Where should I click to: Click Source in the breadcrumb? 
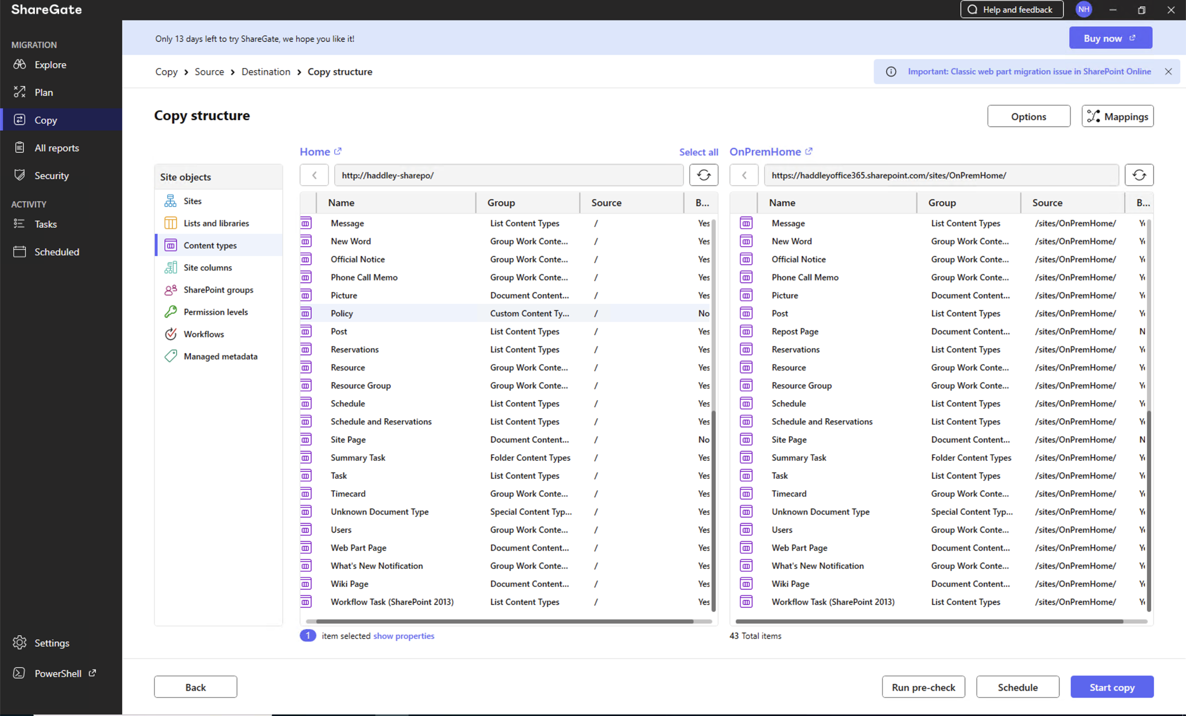pyautogui.click(x=209, y=72)
